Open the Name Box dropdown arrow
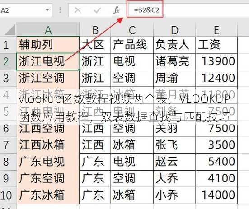The height and width of the screenshot is (209, 249). coord(47,10)
